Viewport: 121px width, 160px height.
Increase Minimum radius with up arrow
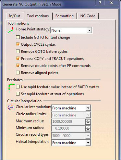88,127
